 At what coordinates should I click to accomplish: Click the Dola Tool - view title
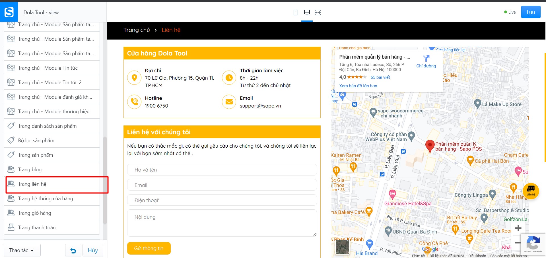point(41,13)
